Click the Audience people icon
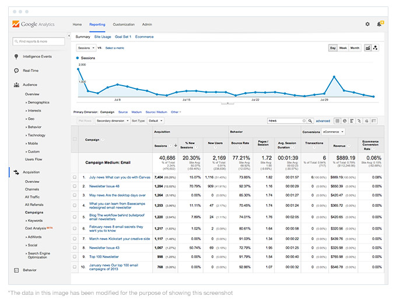This screenshot has width=396, height=303. coord(16,84)
